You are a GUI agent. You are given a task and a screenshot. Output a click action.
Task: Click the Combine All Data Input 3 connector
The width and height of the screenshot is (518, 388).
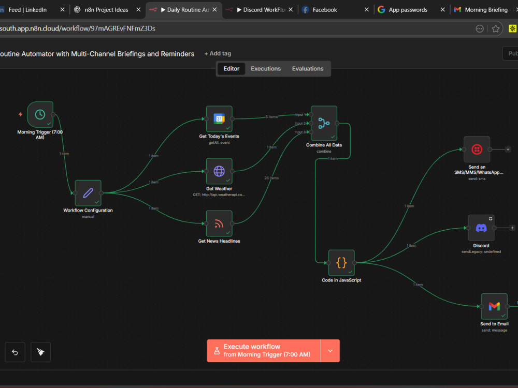[x=311, y=132]
